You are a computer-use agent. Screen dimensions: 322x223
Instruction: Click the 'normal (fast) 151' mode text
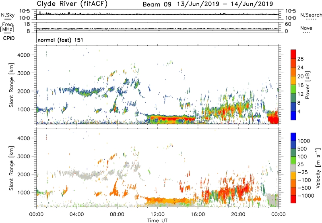[x=60, y=40]
